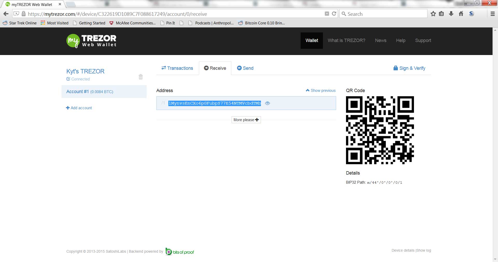Open the browser hamburger menu
498x262 pixels.
493,14
